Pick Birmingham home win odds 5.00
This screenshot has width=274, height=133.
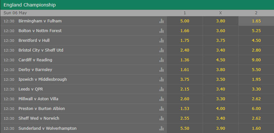tap(185, 21)
